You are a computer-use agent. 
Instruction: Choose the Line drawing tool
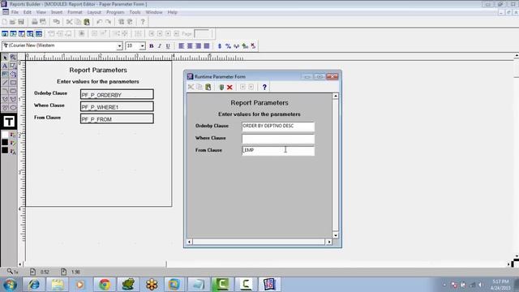pyautogui.click(x=5, y=83)
